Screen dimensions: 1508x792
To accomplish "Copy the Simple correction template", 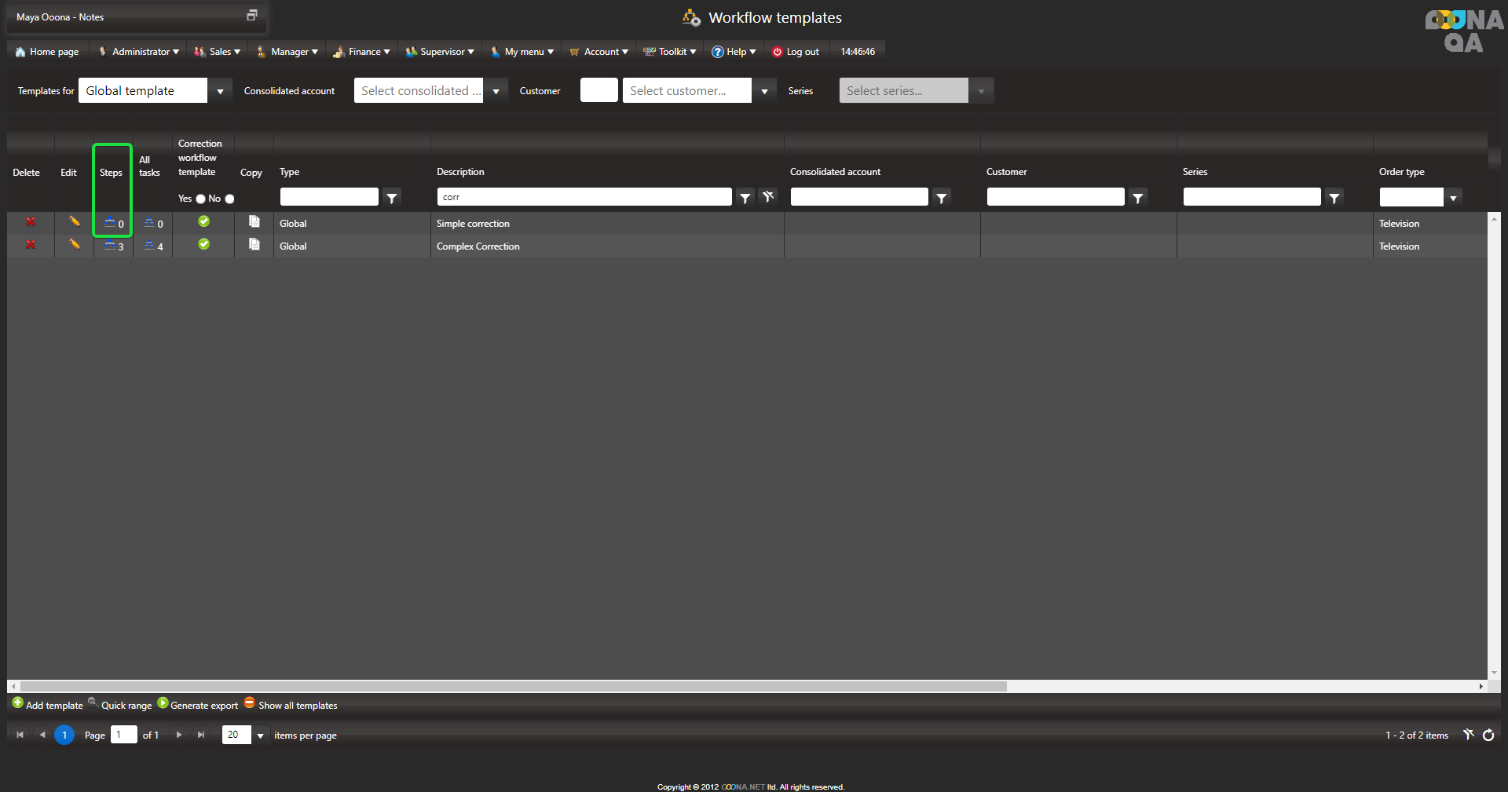I will click(254, 222).
